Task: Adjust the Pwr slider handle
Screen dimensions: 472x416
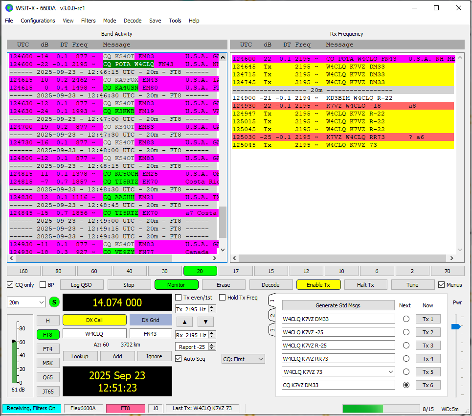Action: [456, 326]
